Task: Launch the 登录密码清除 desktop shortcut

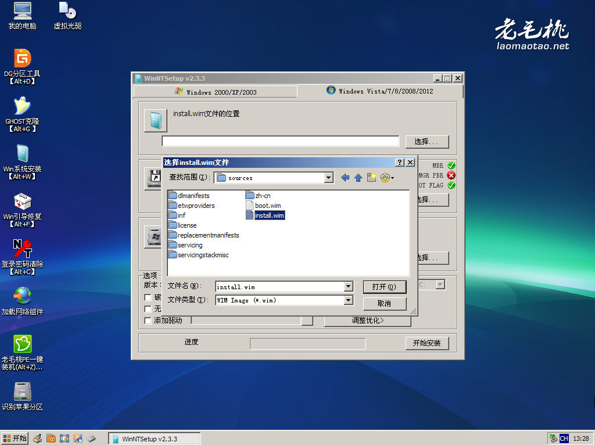Action: (22, 257)
